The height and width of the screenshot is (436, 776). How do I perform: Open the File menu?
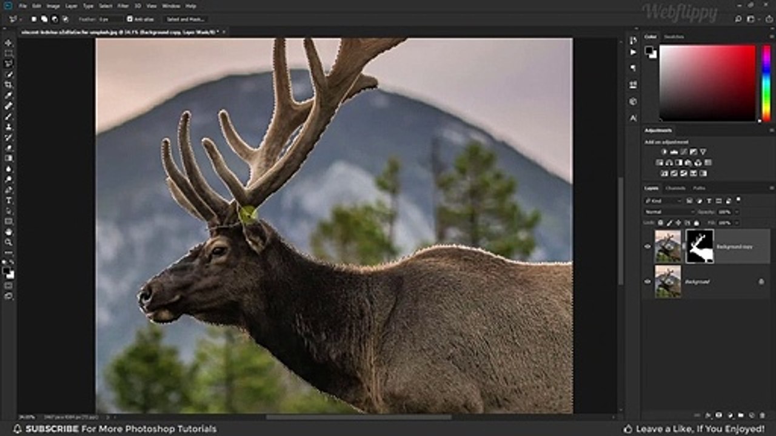coord(22,6)
